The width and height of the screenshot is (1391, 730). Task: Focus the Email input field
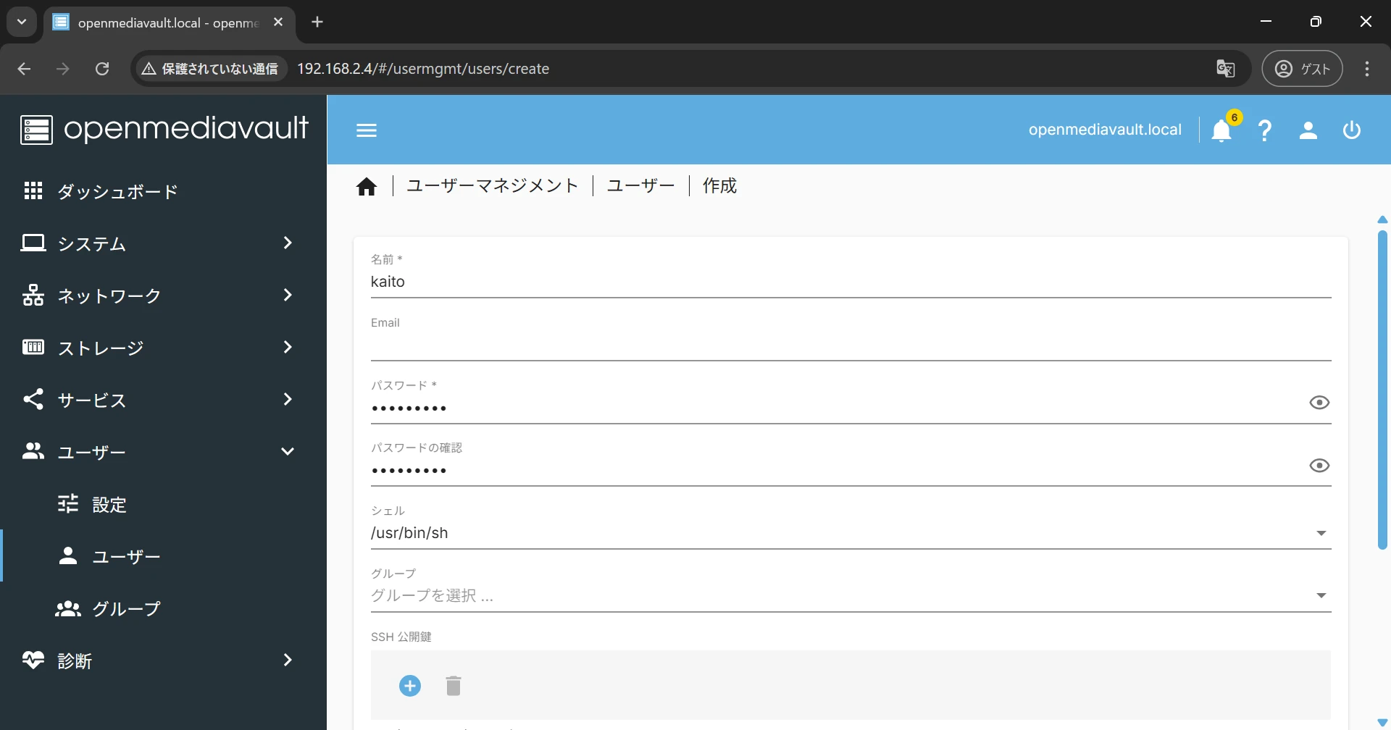(x=851, y=345)
